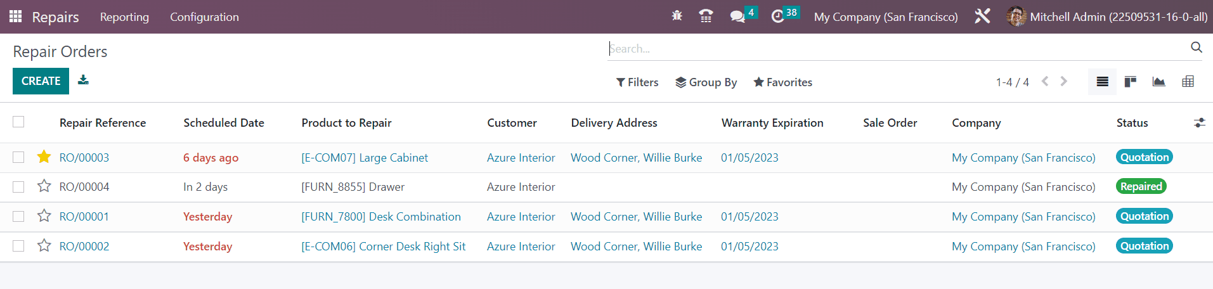Open conversations chat bubble icon
Screen dimensions: 1213x289
click(x=737, y=16)
